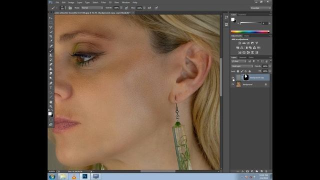Select the Horizontal Type tool
This screenshot has height=180, width=320.
51,88
